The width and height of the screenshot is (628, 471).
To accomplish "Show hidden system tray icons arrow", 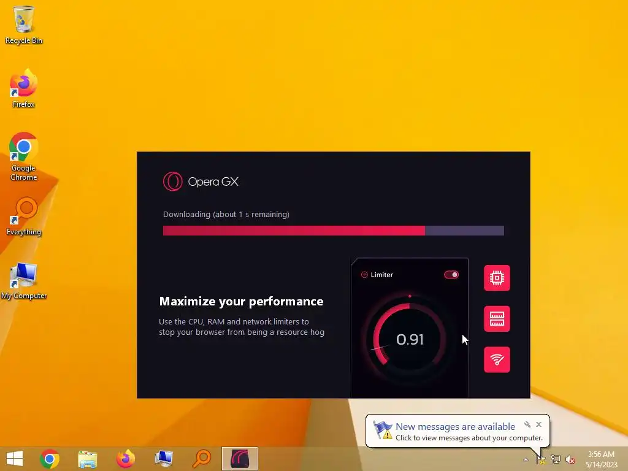I will pos(526,459).
